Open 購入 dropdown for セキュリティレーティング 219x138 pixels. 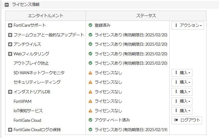pyautogui.click(x=182, y=82)
